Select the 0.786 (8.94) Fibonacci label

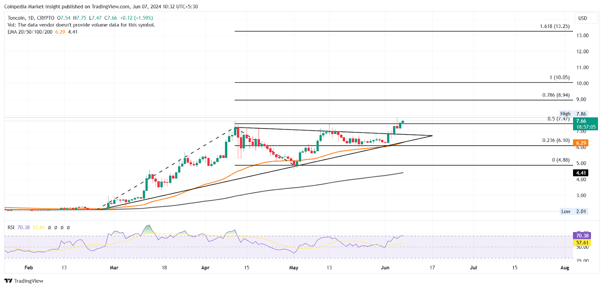556,95
